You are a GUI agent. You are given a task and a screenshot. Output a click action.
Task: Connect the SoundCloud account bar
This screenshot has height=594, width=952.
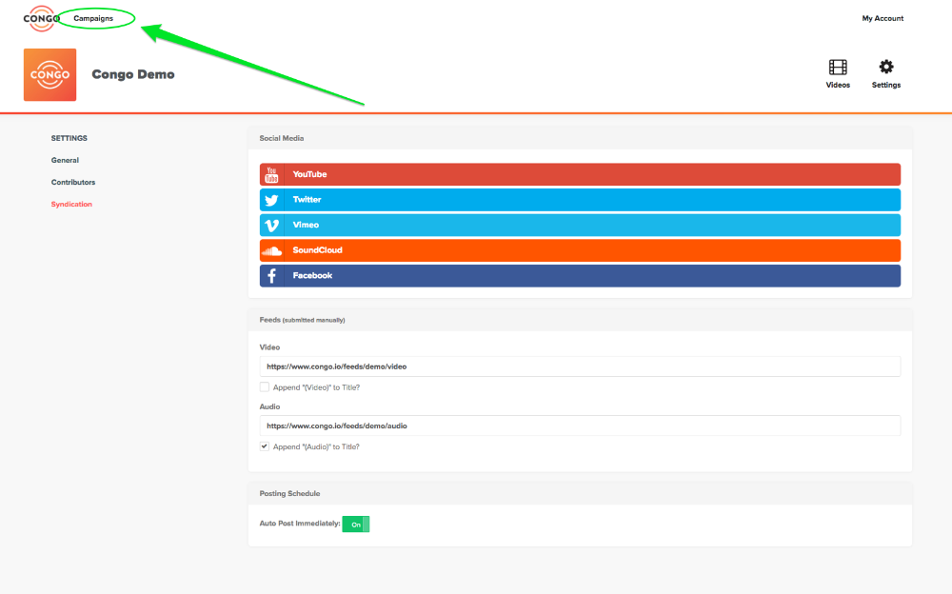point(580,250)
